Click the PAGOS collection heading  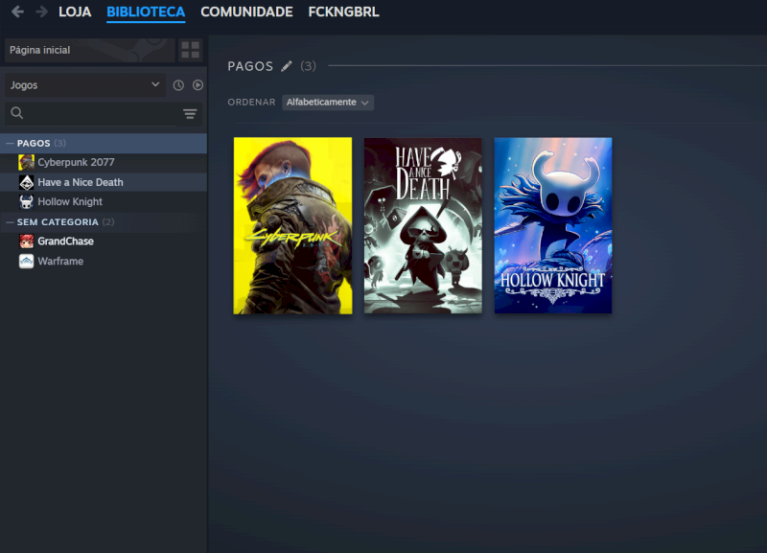250,66
